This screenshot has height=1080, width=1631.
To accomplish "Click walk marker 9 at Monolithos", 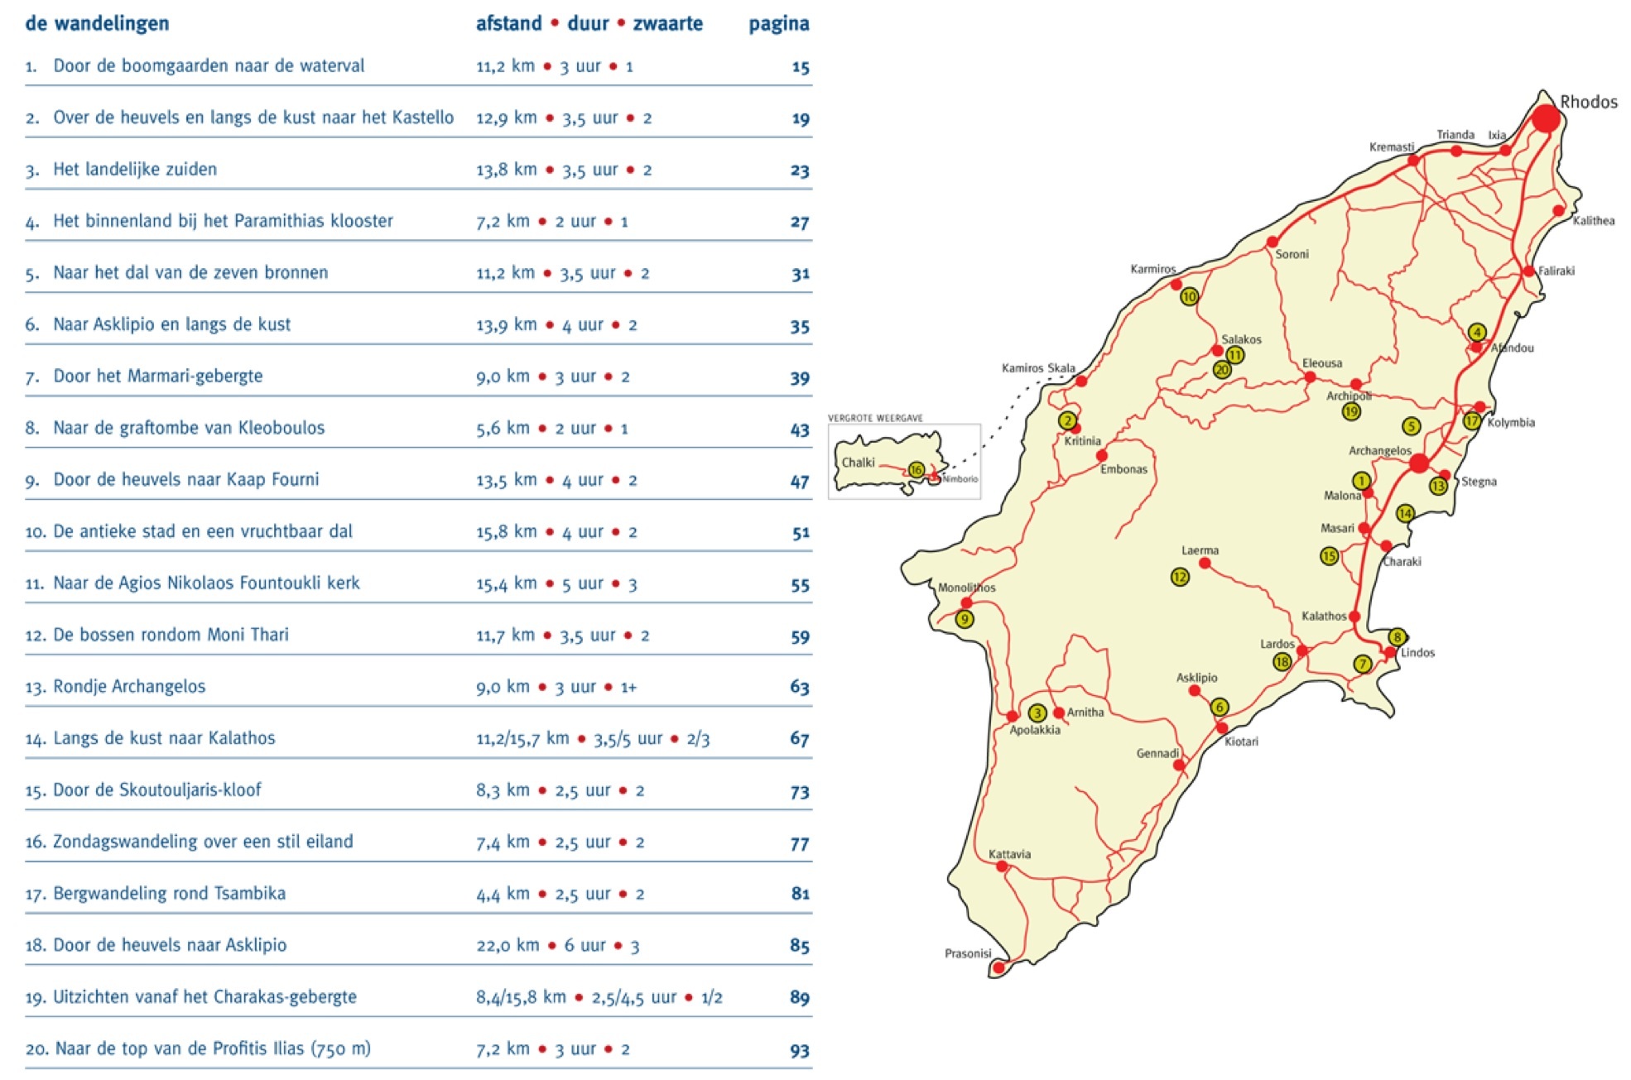I will (964, 619).
